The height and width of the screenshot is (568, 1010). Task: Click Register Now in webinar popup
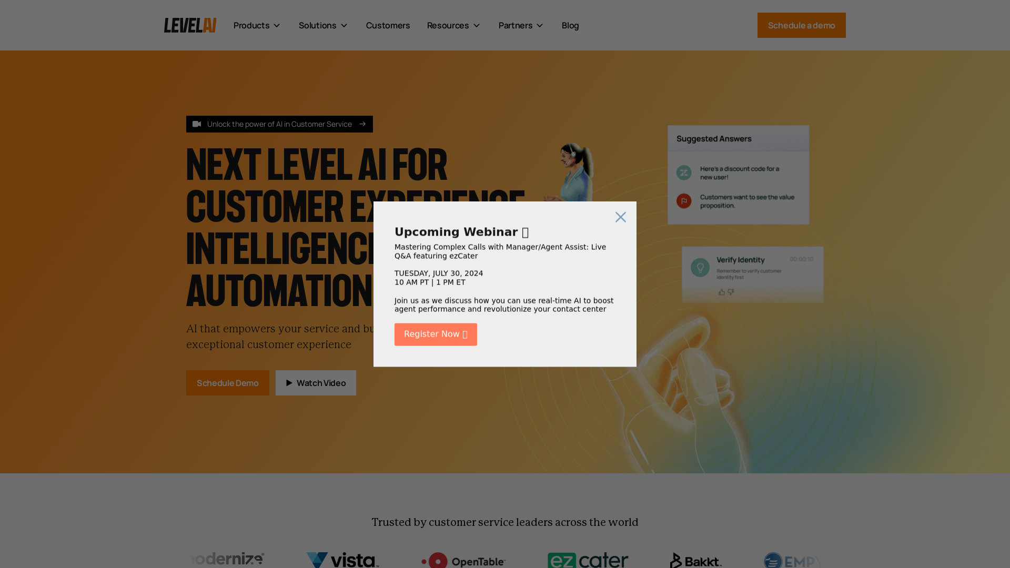pos(436,334)
